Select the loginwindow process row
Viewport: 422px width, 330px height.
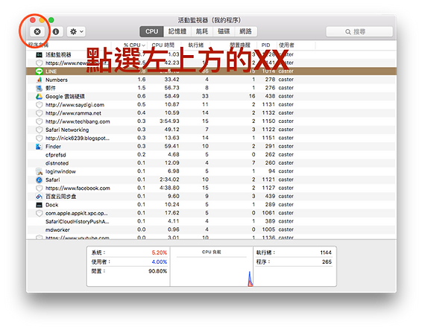pyautogui.click(x=211, y=171)
